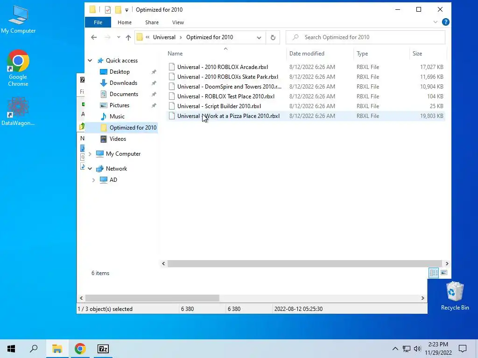Sort files by Type column
Image resolution: width=478 pixels, height=358 pixels.
point(381,53)
